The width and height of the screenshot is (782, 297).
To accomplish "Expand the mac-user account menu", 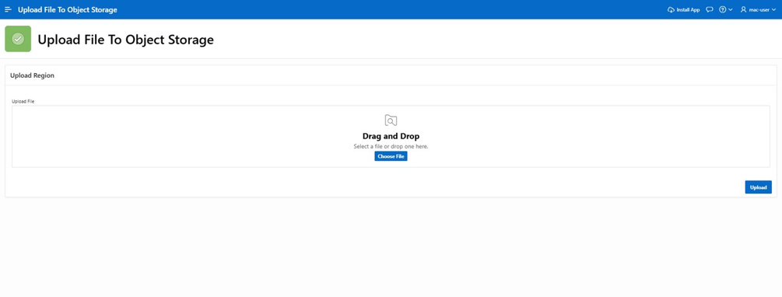I will coord(758,9).
